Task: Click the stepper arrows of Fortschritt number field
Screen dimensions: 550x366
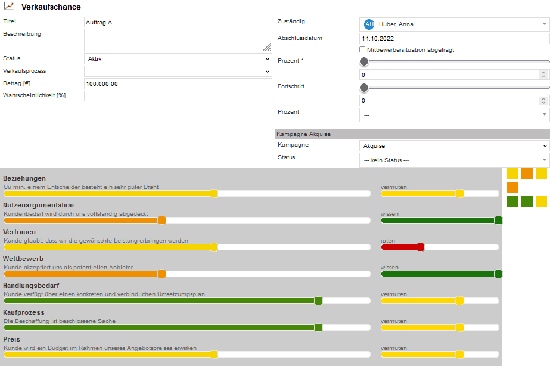Action: point(543,101)
